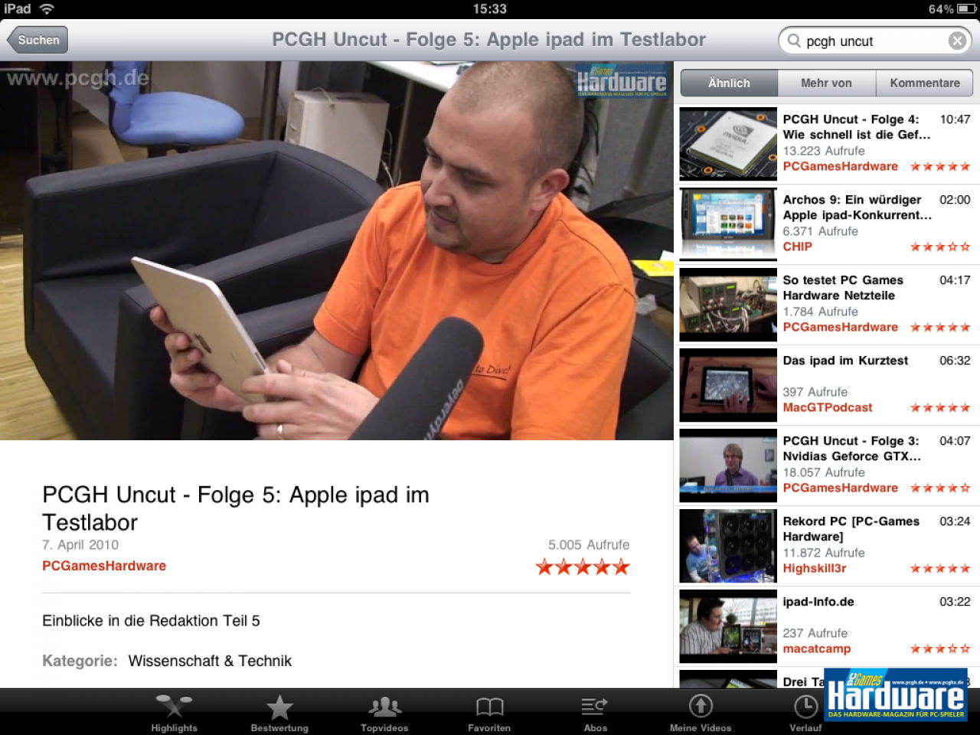The height and width of the screenshot is (735, 980).
Task: Tap the magnifying glass search icon
Action: (x=794, y=41)
